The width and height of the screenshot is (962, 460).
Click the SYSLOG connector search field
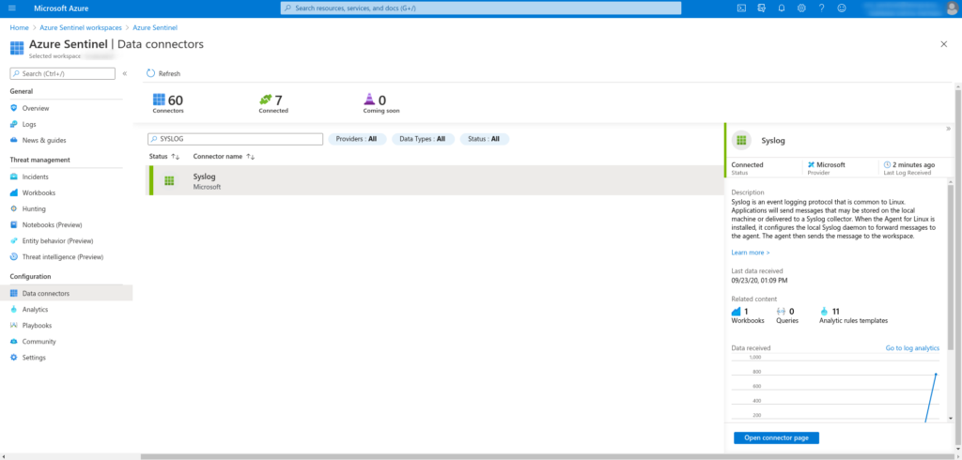236,139
